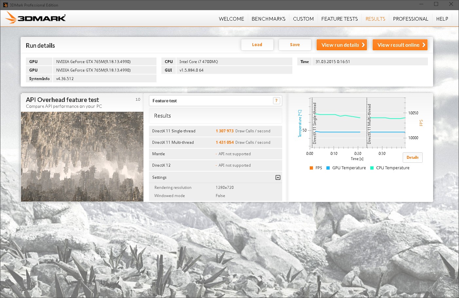Go to the FEATURE TESTS tab
This screenshot has height=298, width=459.
(x=340, y=19)
